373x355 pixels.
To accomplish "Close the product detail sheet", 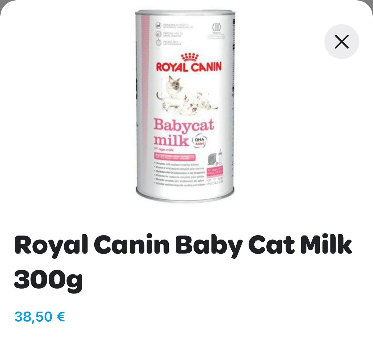I will point(342,42).
